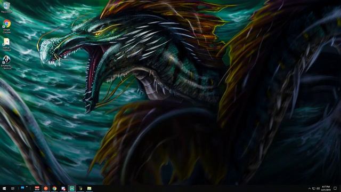Open the Action Center notifications icon
Image resolution: width=341 pixels, height=192 pixels.
(335, 188)
